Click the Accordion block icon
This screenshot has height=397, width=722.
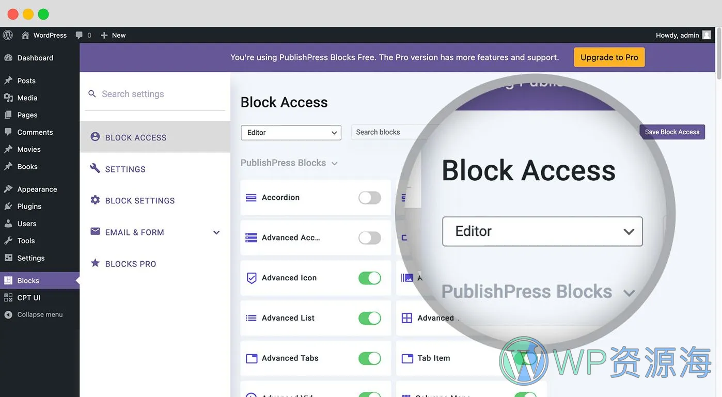tap(251, 197)
